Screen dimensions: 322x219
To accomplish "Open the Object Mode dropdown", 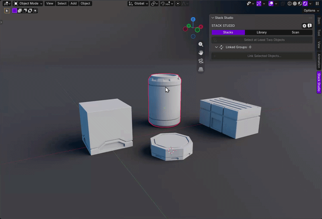I will click(28, 4).
